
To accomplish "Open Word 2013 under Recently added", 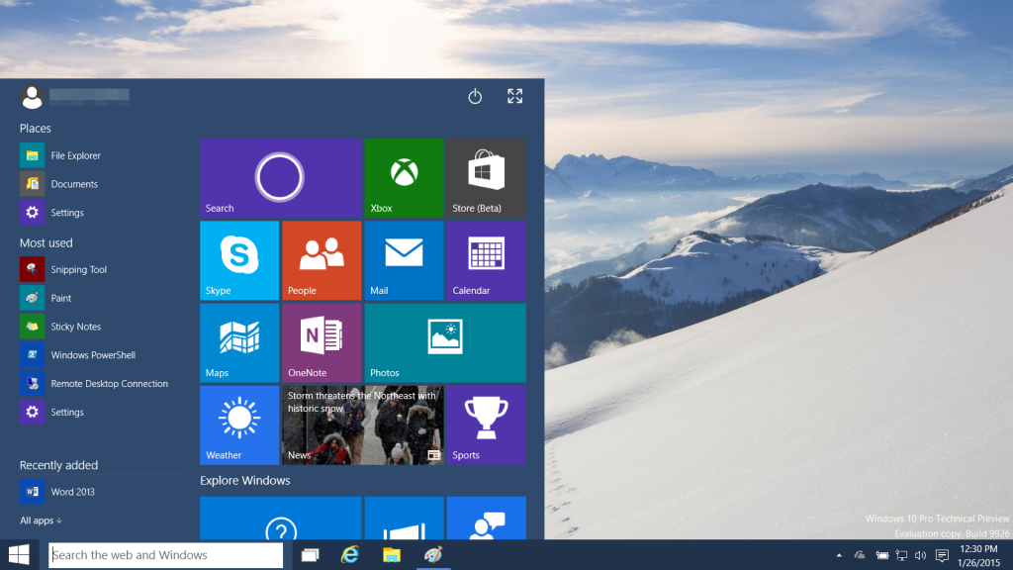I will pyautogui.click(x=72, y=492).
